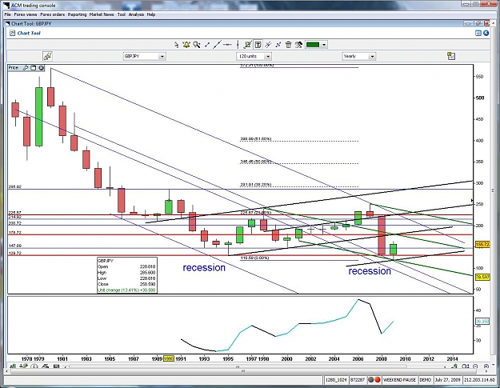
Task: Open the File menu
Action: pyautogui.click(x=7, y=14)
